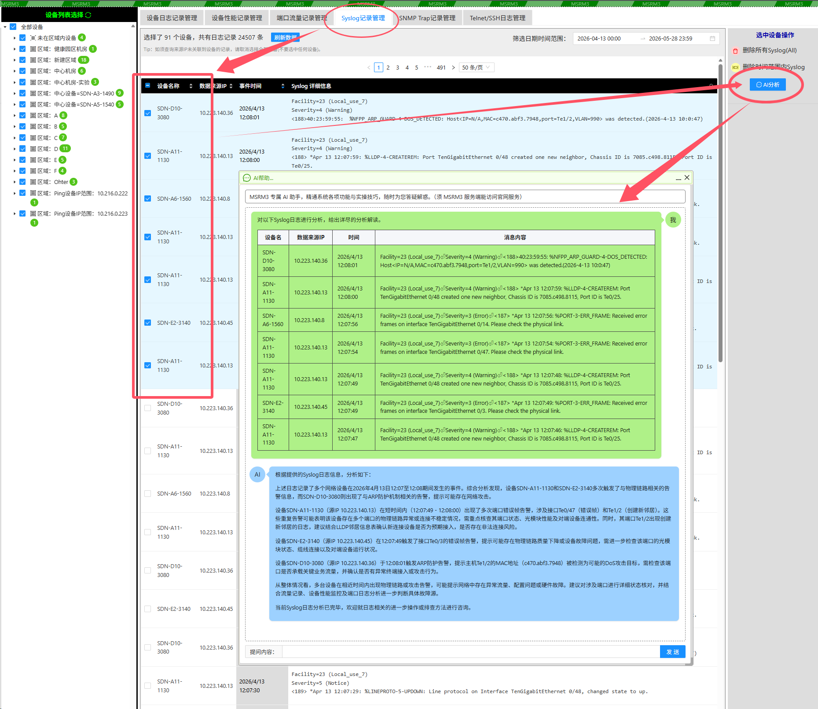
Task: Go to next page arrow in pagination
Action: pyautogui.click(x=453, y=68)
